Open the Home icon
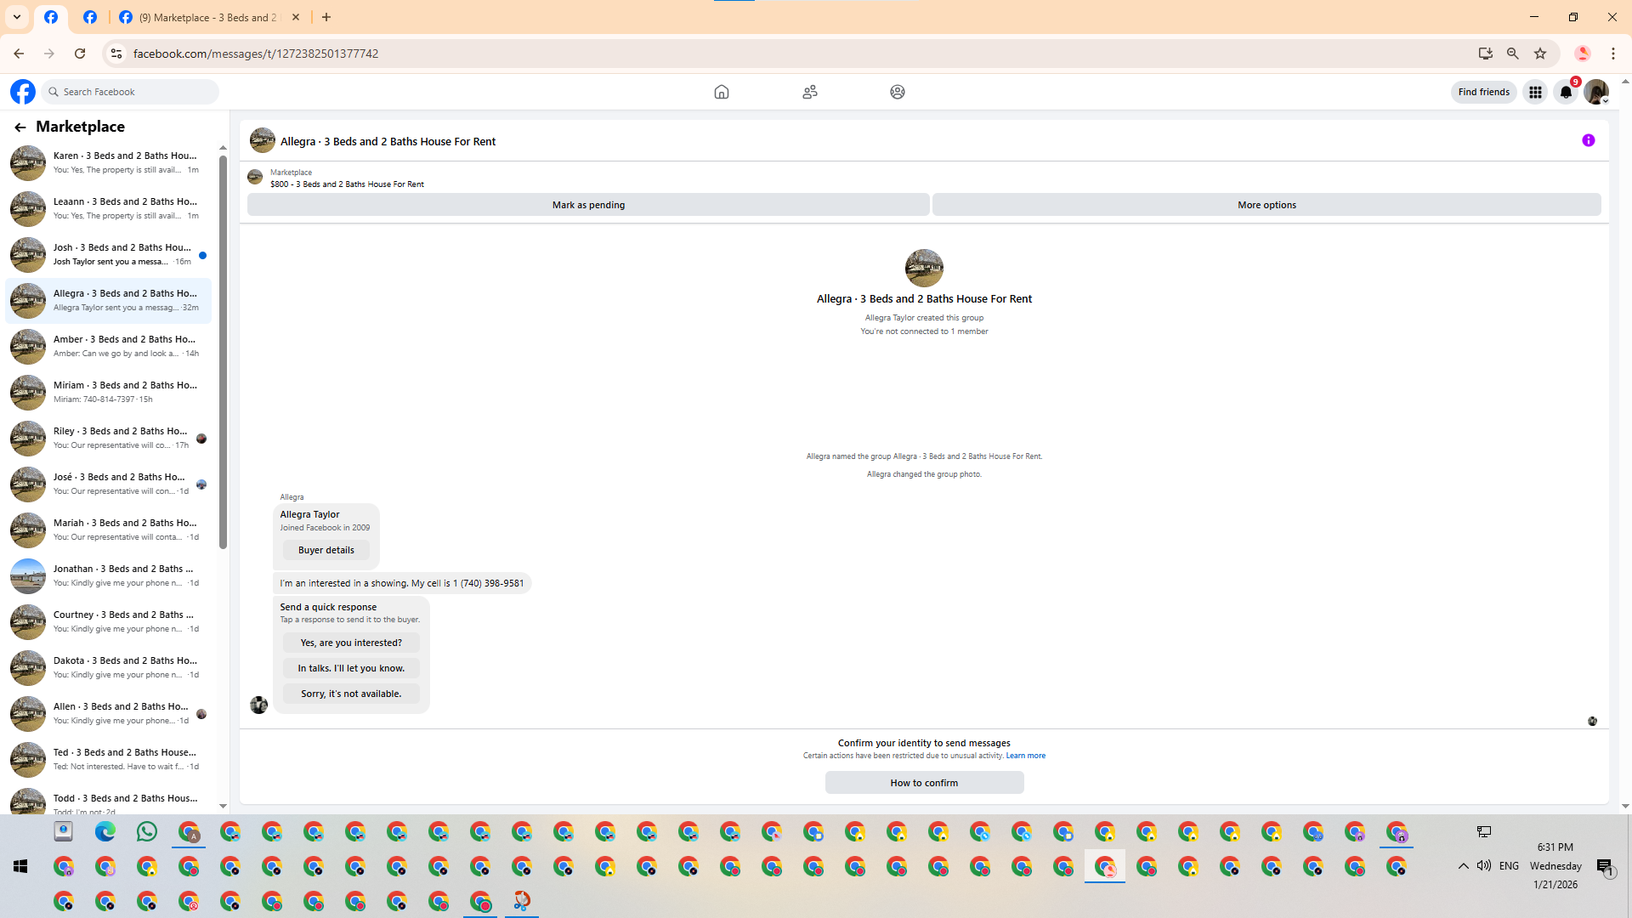This screenshot has height=918, width=1632. tap(721, 92)
